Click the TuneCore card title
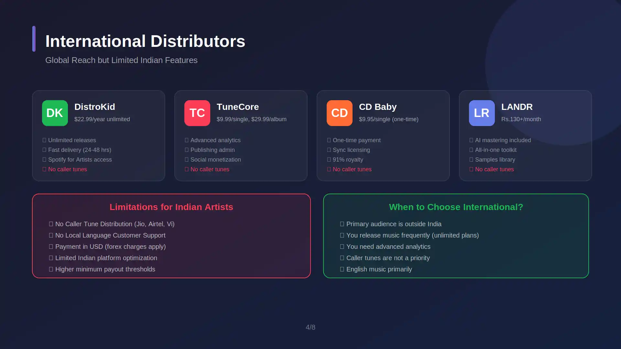 click(x=238, y=107)
